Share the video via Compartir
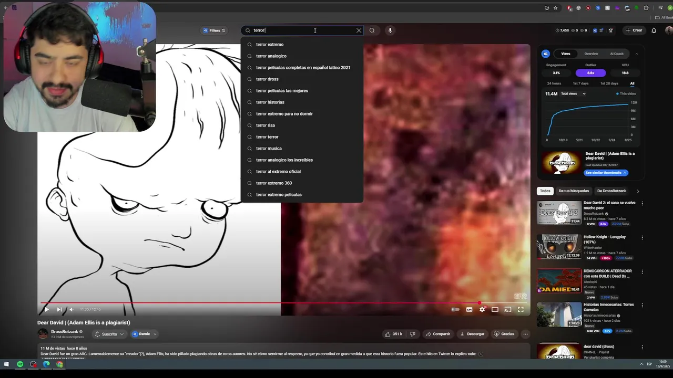This screenshot has width=673, height=378. [438, 334]
